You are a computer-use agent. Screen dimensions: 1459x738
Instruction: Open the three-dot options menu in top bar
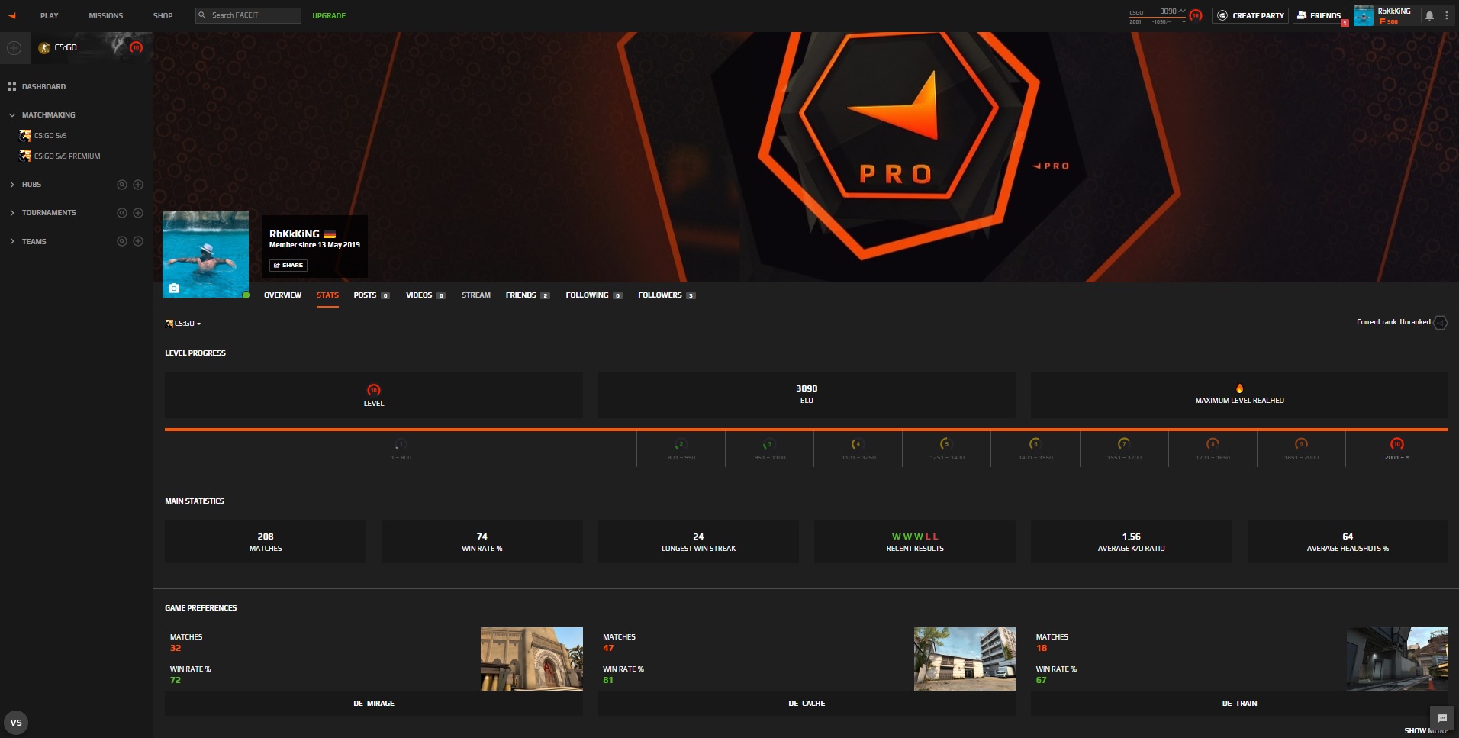point(1446,15)
